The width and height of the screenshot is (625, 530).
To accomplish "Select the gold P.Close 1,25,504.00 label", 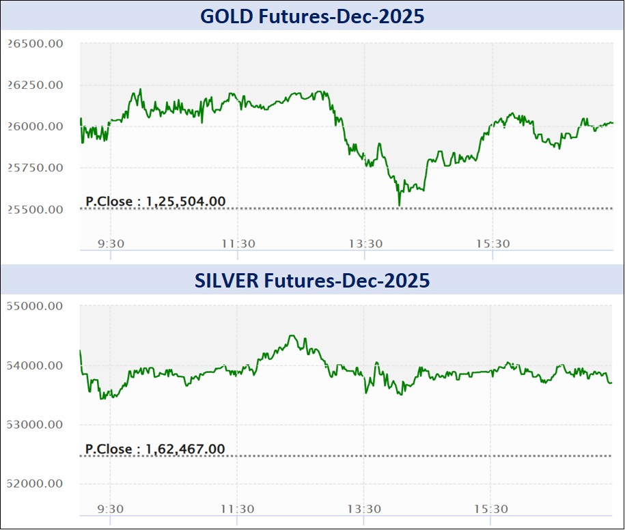I will tap(156, 201).
